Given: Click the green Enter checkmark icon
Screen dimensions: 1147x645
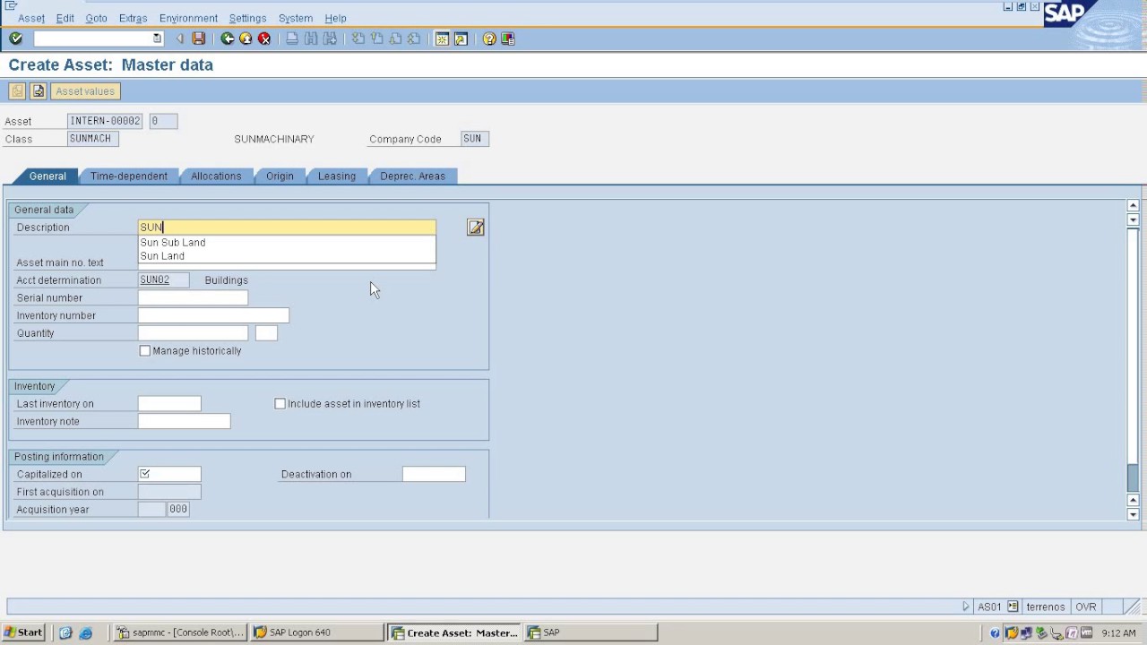Looking at the screenshot, I should click(x=15, y=39).
